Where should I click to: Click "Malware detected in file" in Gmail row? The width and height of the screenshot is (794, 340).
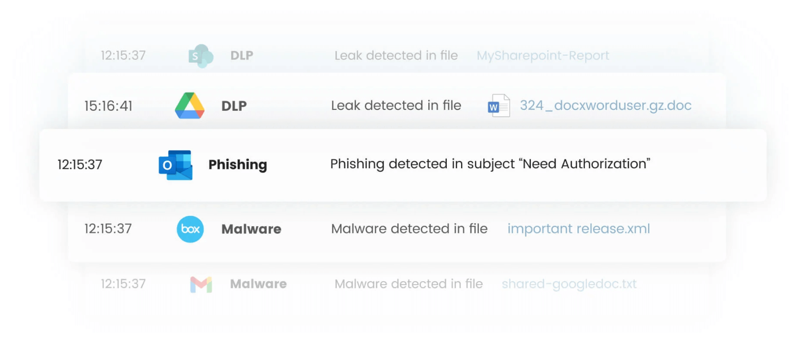pos(409,284)
